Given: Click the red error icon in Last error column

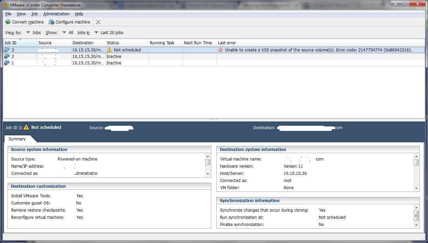Looking at the screenshot, I should pyautogui.click(x=220, y=50).
